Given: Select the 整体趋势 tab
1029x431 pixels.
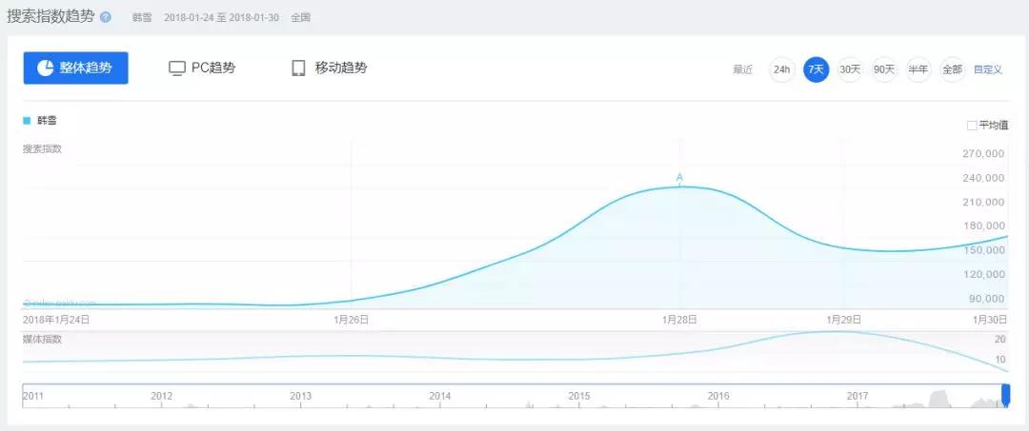Looking at the screenshot, I should pos(75,69).
